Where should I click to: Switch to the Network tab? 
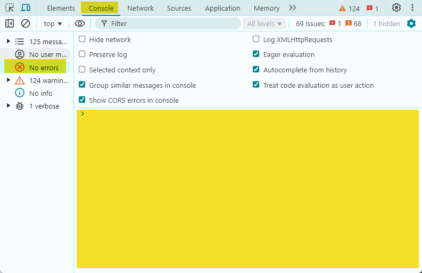click(x=140, y=8)
